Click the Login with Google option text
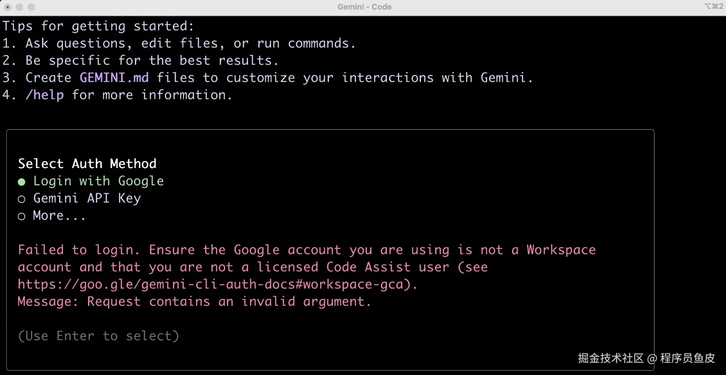Viewport: 726px width, 375px height. coord(98,181)
